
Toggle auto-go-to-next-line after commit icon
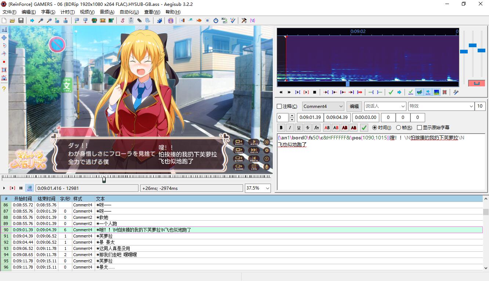point(419,92)
